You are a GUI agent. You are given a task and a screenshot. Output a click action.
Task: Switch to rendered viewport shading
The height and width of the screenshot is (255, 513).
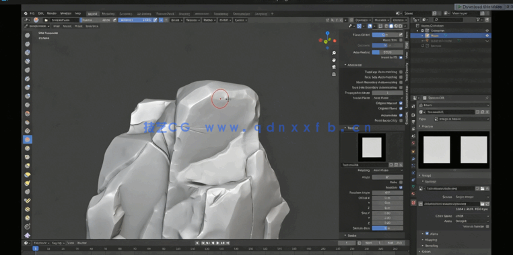[401, 26]
